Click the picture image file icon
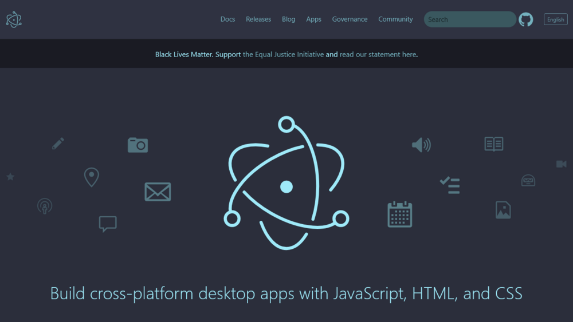Screen dimensions: 573x322 click(503, 210)
